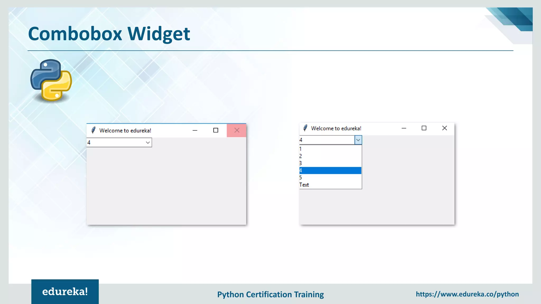Click the feather icon in left window
The width and height of the screenshot is (541, 304).
[93, 130]
